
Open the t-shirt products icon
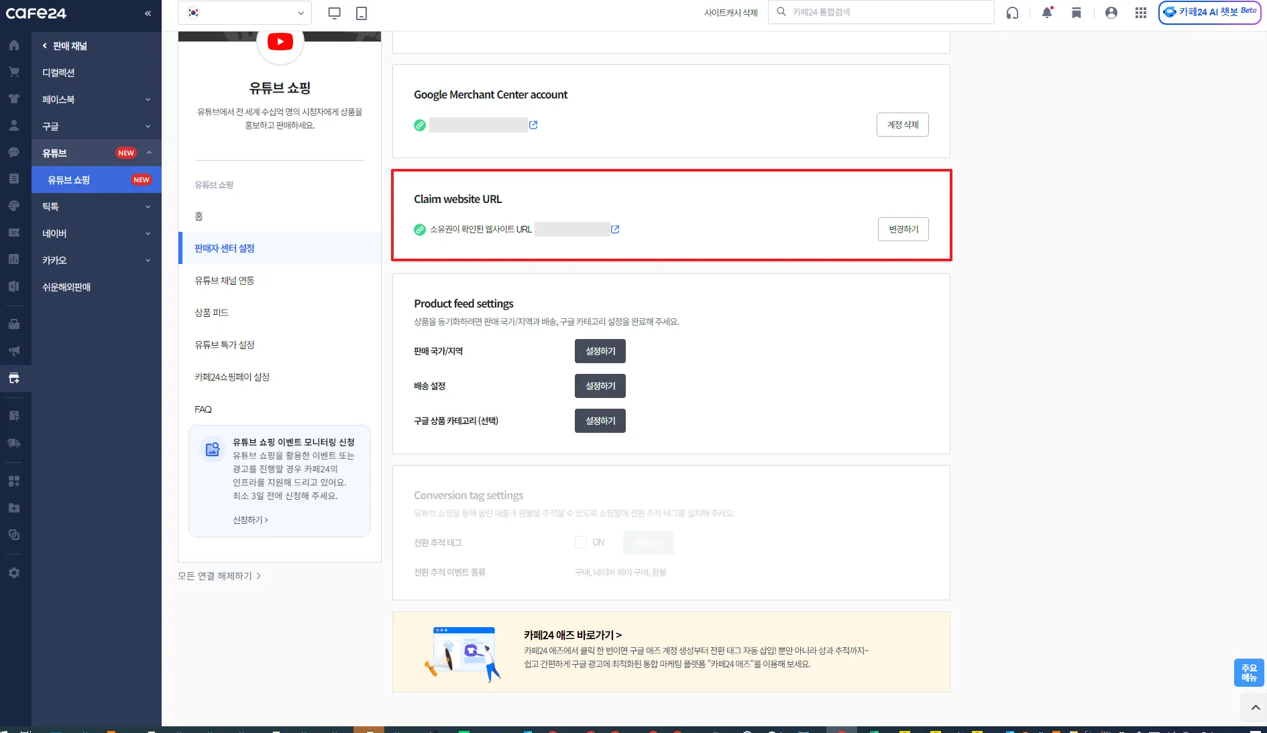point(14,98)
